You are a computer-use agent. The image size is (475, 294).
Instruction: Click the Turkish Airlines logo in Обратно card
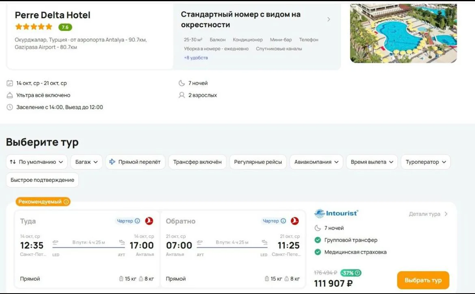pos(295,221)
